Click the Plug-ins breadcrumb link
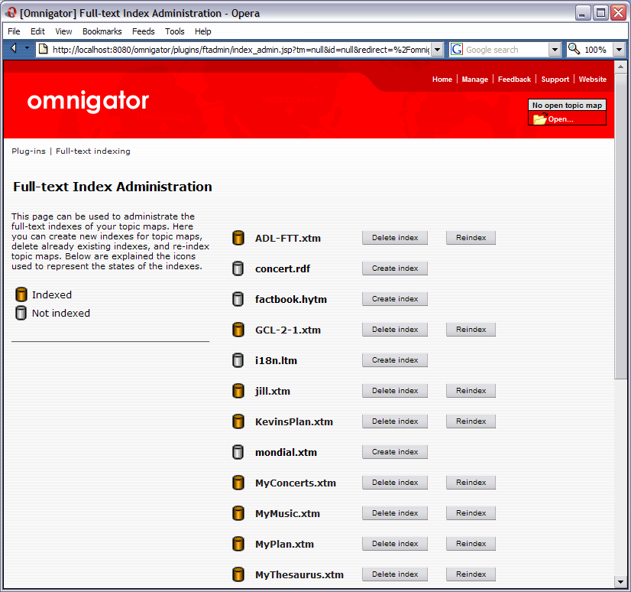Screen dimensions: 631x592 click(x=28, y=151)
